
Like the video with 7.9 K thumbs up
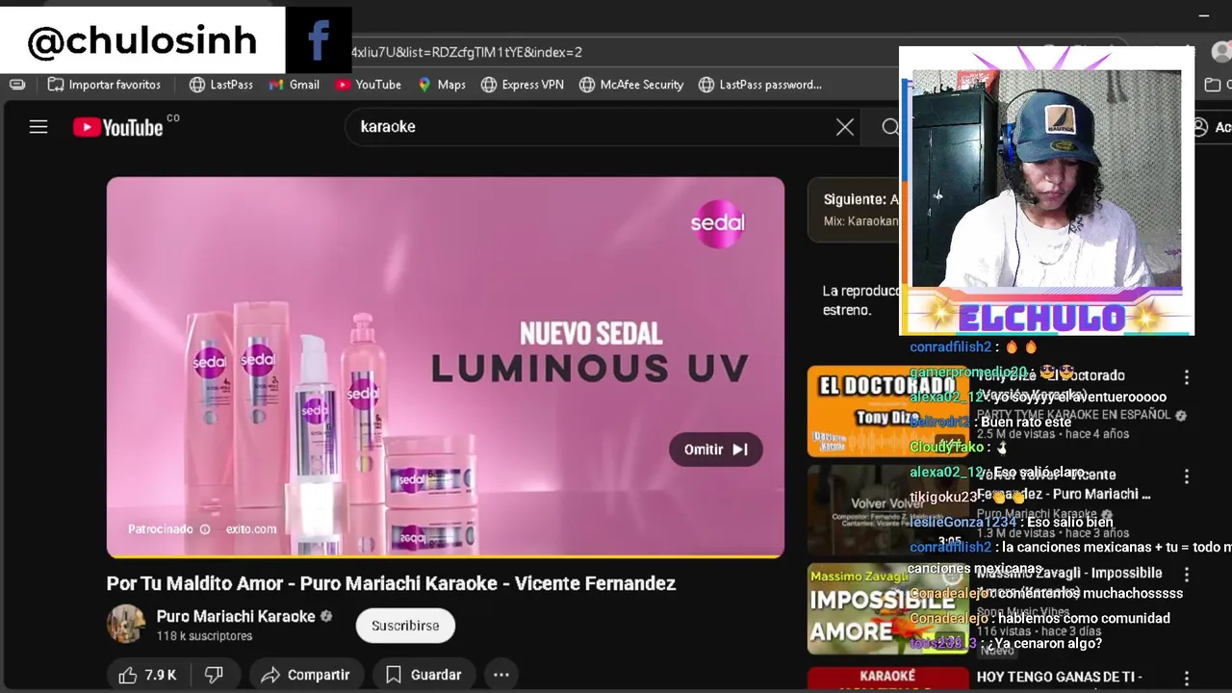(148, 675)
